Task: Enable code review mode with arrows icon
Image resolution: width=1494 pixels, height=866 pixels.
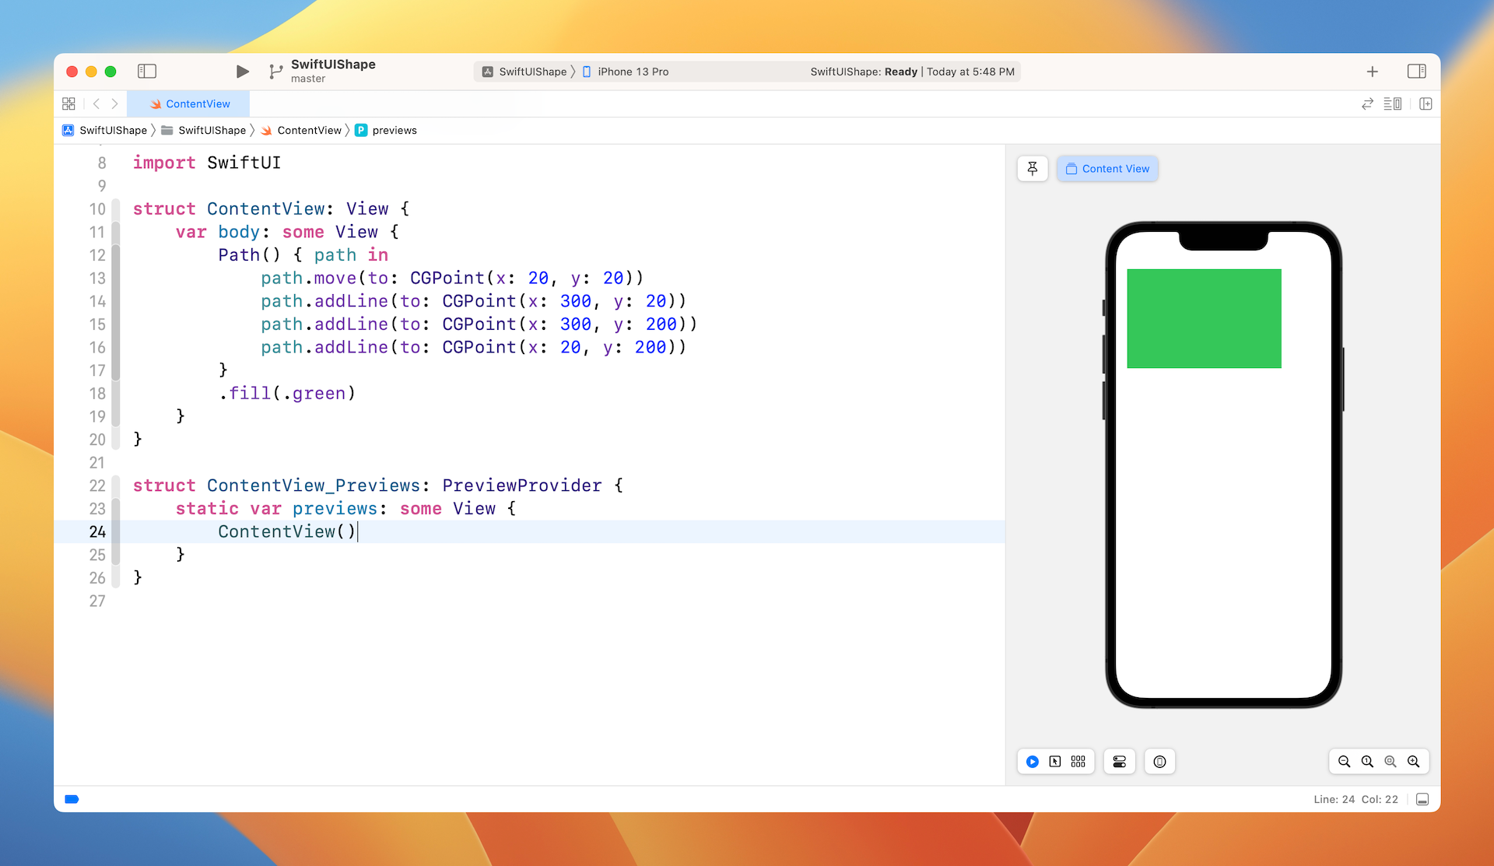Action: click(x=1367, y=103)
